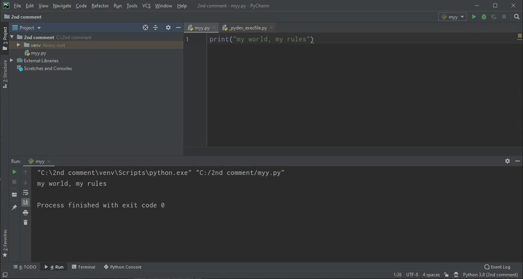Toggle pin tab in the Run panel
Image resolution: width=523 pixels, height=279 pixels.
(14, 207)
